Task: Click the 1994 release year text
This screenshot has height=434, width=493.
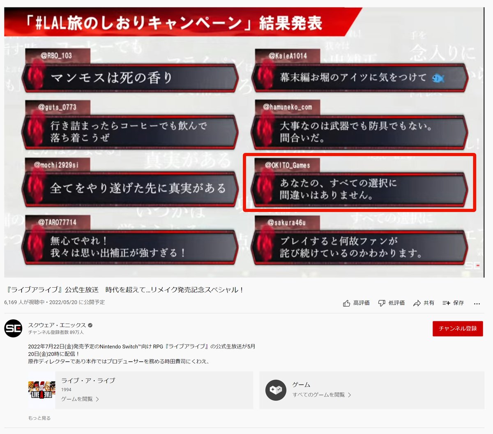Action: [x=66, y=390]
